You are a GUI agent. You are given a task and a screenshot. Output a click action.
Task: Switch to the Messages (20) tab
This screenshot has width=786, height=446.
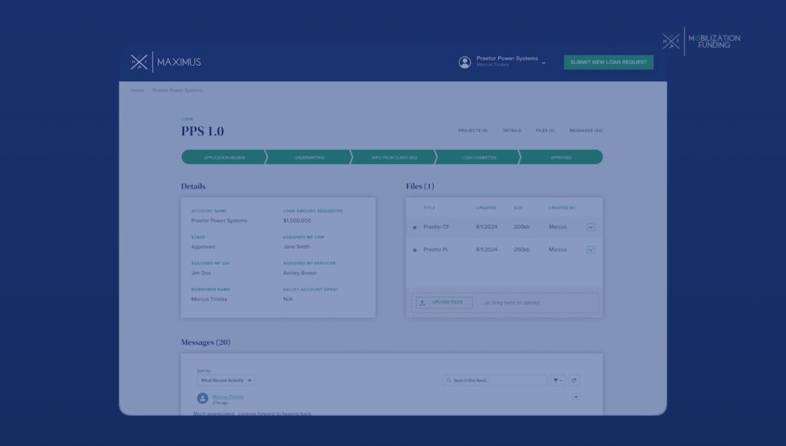click(x=586, y=131)
